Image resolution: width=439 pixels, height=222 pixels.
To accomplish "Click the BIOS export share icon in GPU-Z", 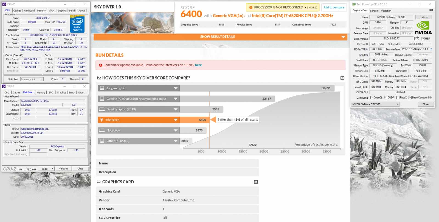I will (x=417, y=38).
